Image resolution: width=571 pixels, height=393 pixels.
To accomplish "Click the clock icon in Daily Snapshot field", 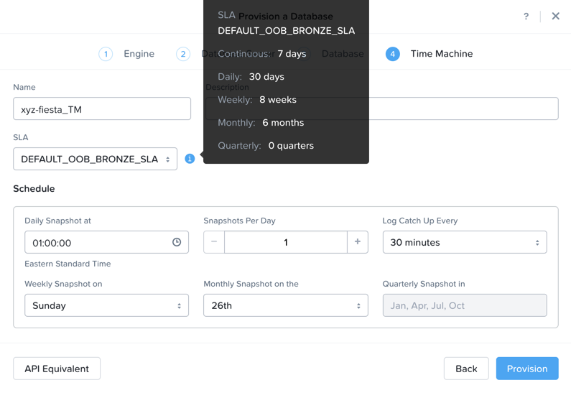I will [177, 242].
